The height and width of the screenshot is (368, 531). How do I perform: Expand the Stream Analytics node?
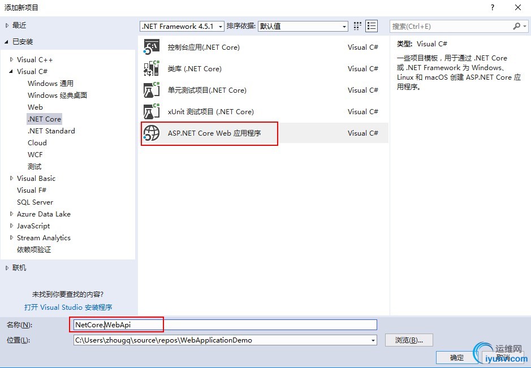point(11,237)
